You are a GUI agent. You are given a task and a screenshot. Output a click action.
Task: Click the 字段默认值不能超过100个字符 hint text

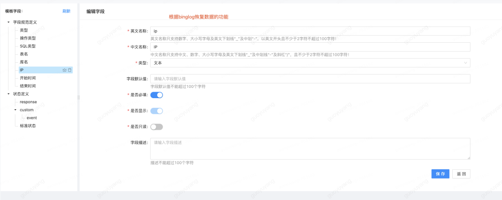(178, 87)
